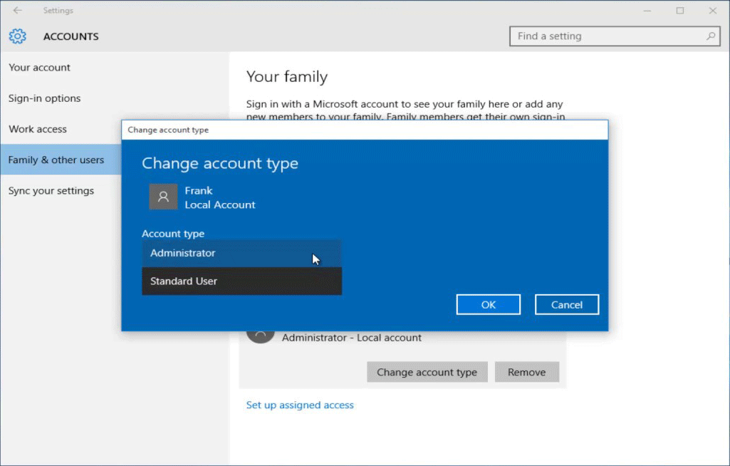Click the Account type label
Screen dimensions: 730x466
tap(173, 234)
